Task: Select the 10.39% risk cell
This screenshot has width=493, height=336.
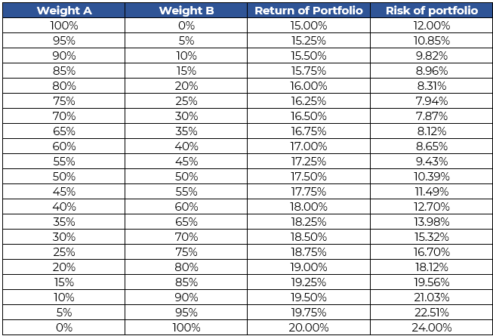Action: (431, 176)
